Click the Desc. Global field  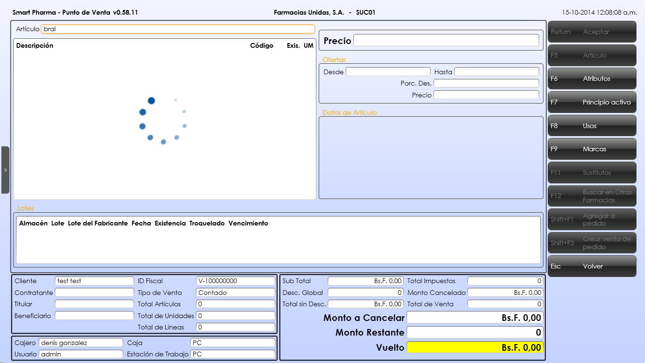coord(365,293)
